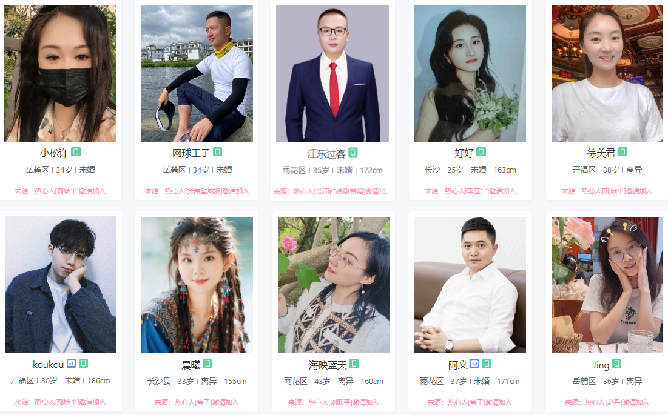This screenshot has width=668, height=415.
Task: Open source link 热心人[赵丹]邀请加入 under Jing
Action: tap(617, 402)
